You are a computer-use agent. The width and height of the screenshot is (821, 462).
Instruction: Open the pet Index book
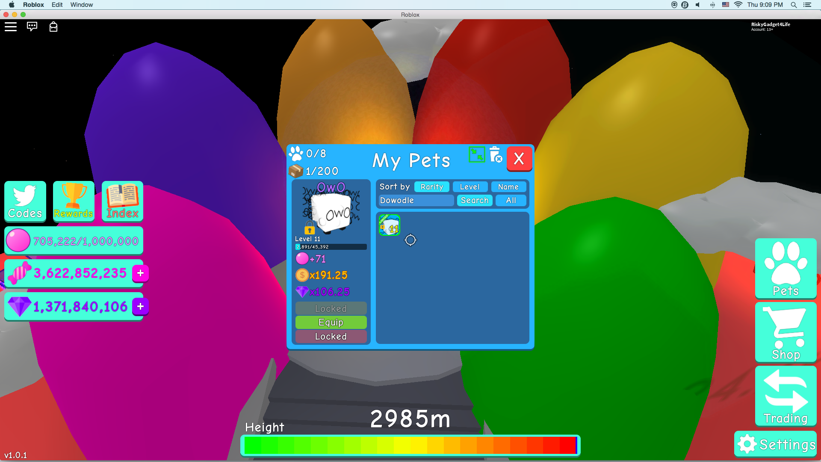pyautogui.click(x=122, y=201)
